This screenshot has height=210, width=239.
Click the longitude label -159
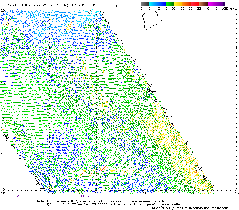(97, 193)
